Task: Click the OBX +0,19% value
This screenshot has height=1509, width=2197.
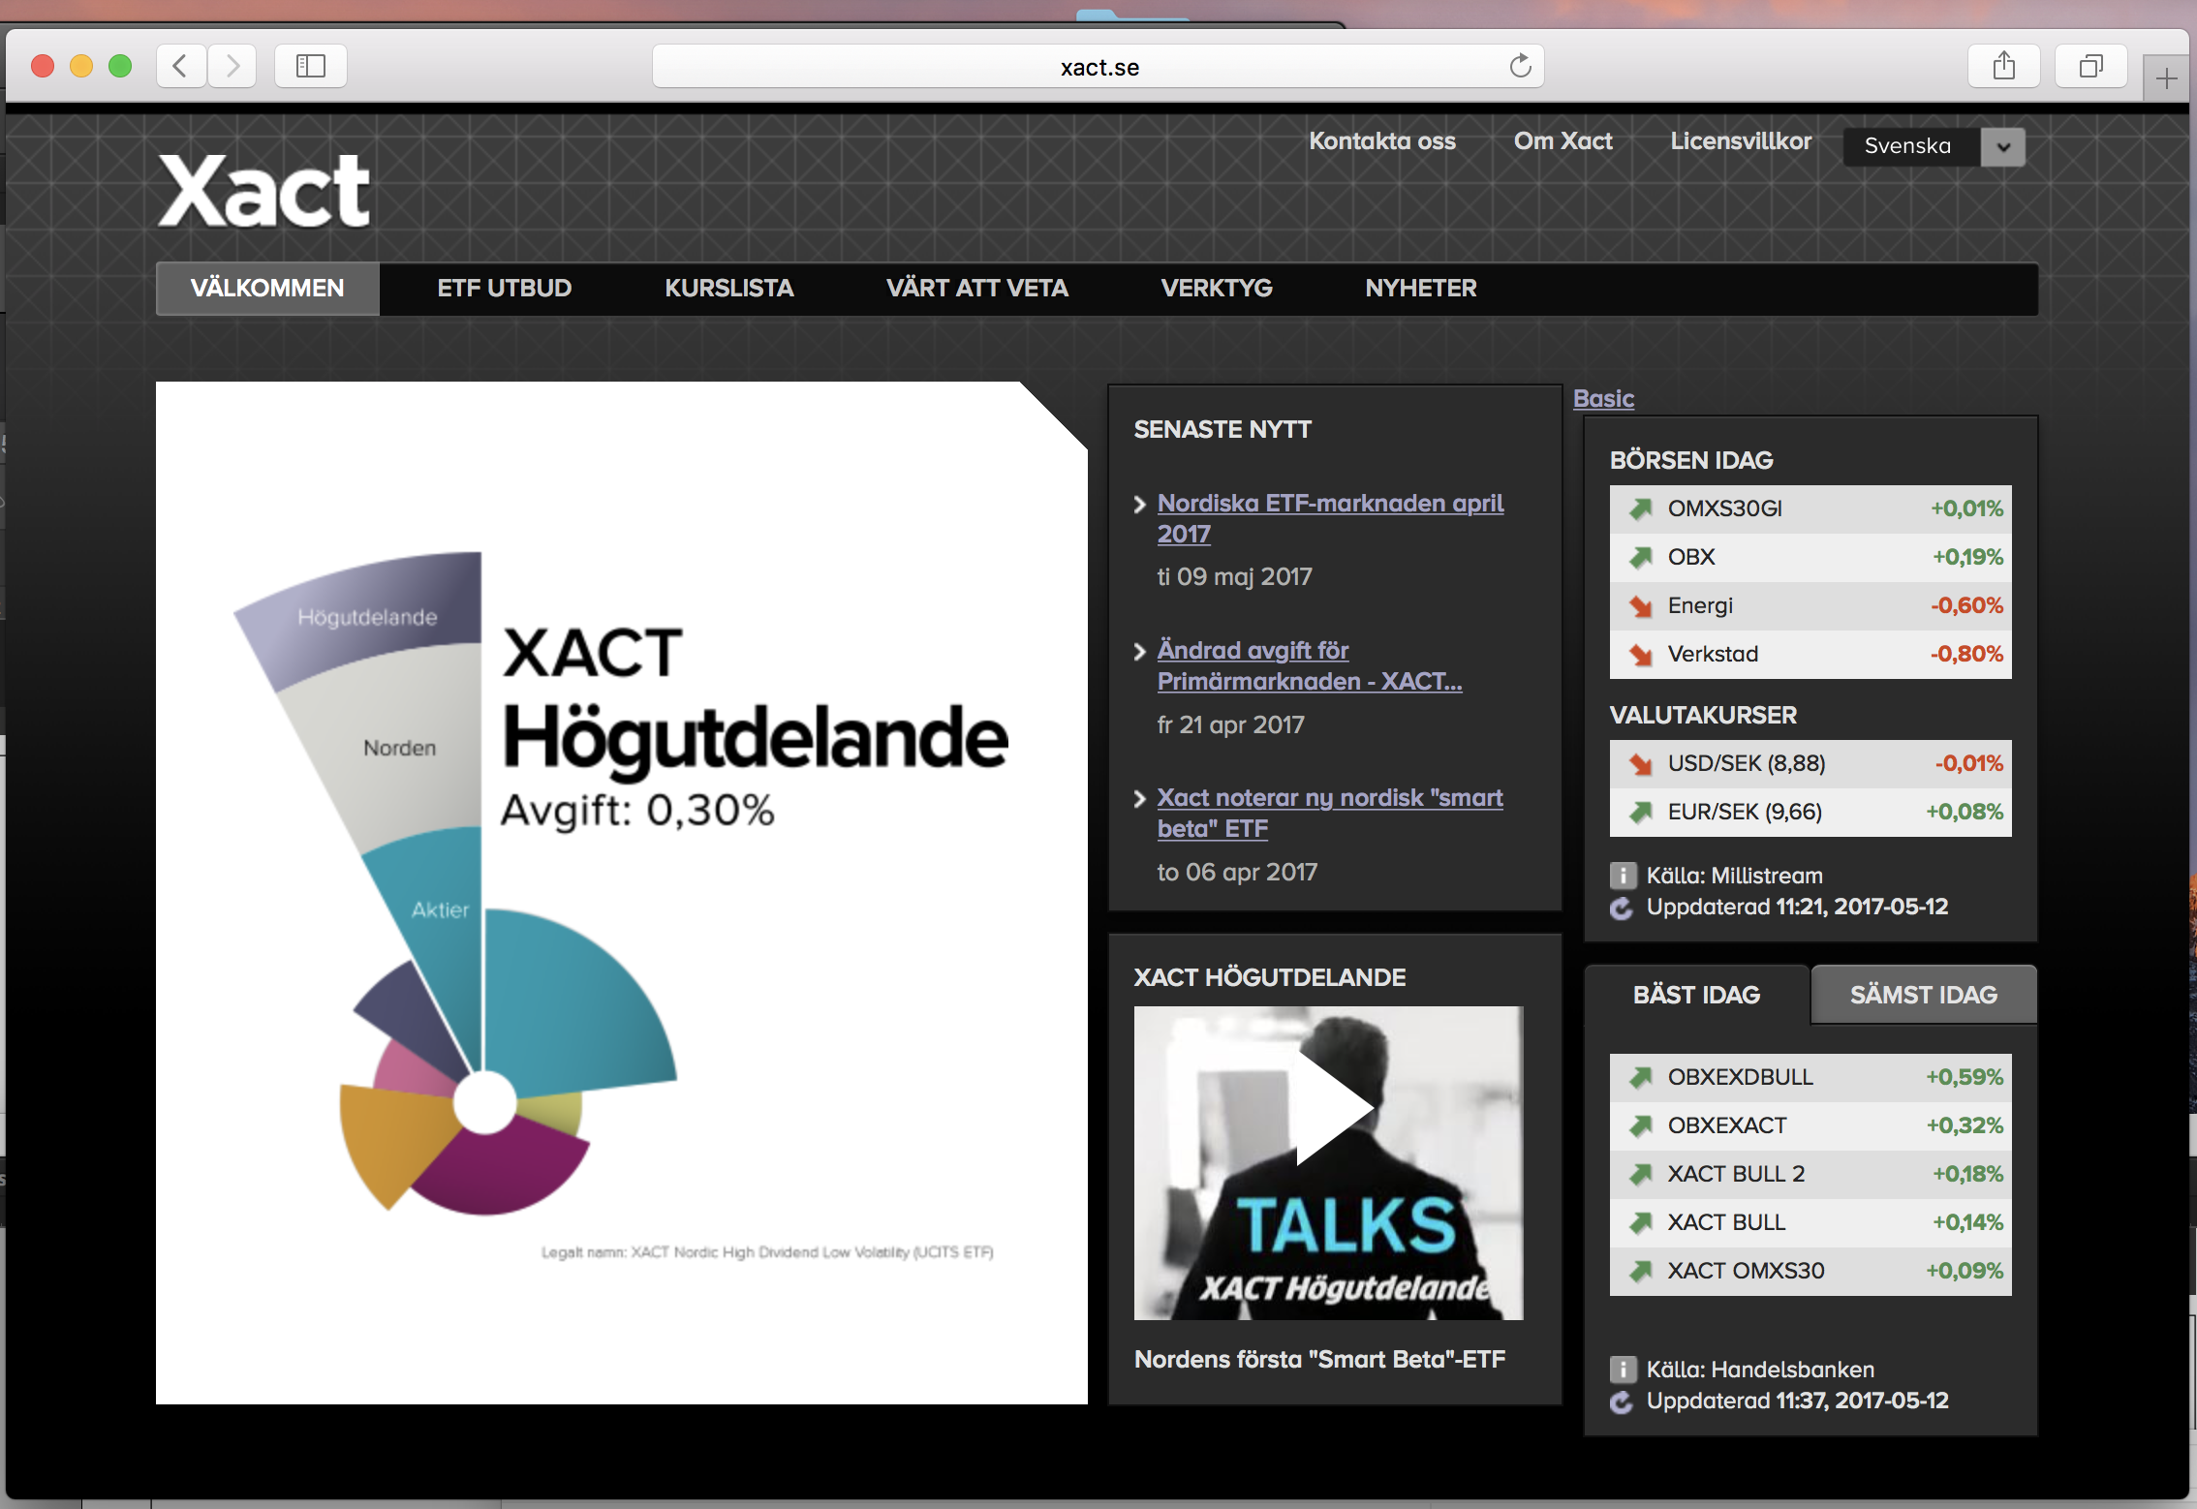Action: (1967, 557)
